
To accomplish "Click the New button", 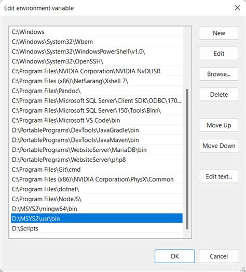I will 219,33.
